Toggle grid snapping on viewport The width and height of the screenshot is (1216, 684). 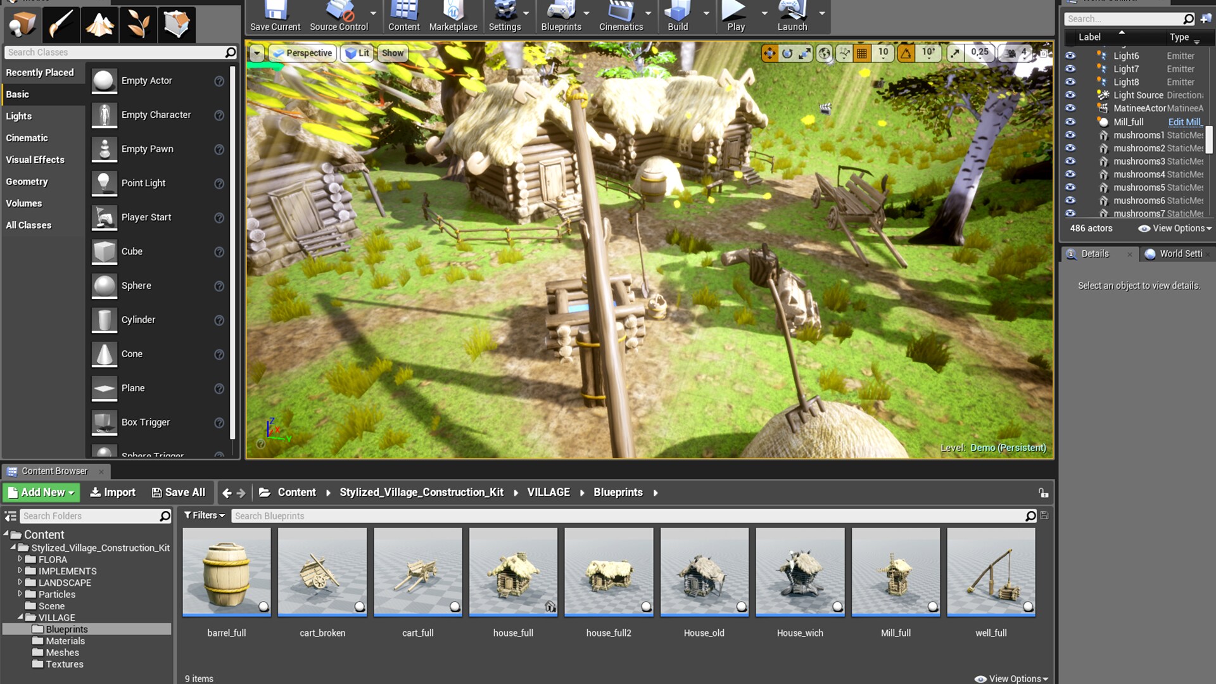[x=862, y=53]
